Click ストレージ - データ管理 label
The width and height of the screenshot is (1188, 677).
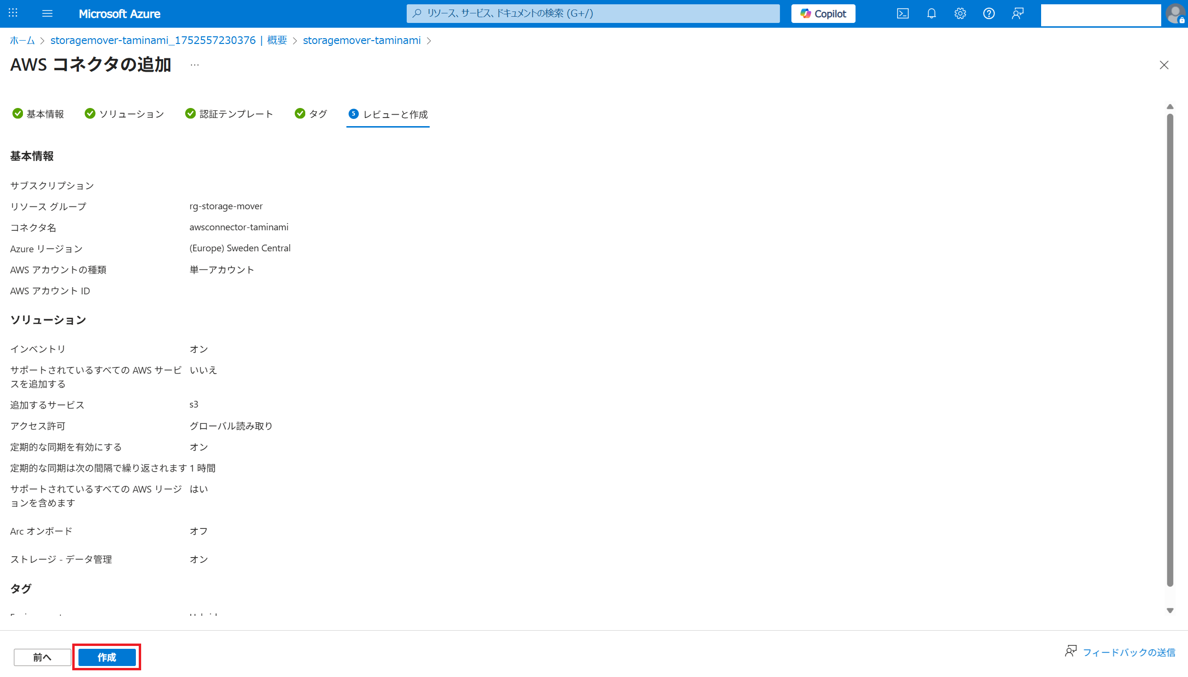61,559
